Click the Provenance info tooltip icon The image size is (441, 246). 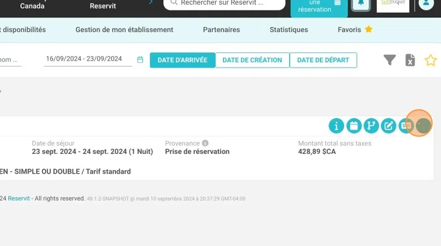click(205, 143)
